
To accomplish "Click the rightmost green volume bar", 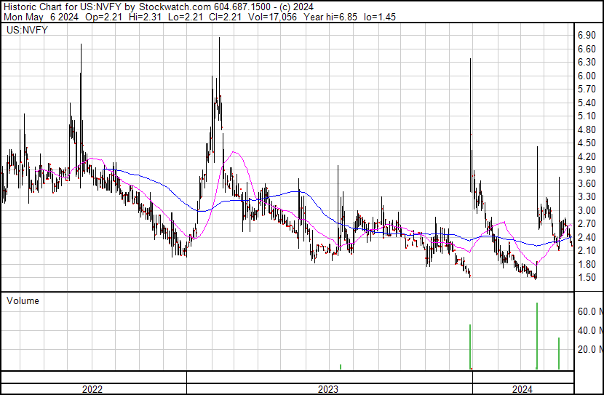I will point(559,354).
